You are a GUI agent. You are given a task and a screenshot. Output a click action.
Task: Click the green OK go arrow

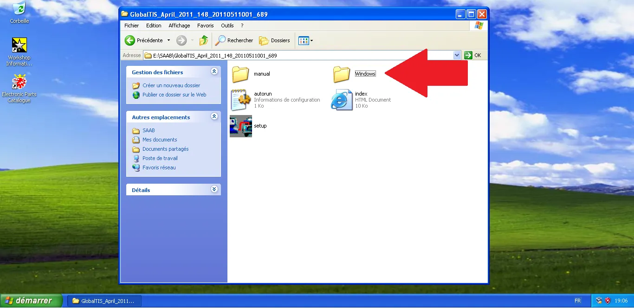click(x=468, y=55)
